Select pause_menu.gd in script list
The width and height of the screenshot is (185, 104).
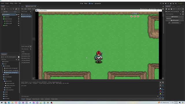tap(26, 16)
